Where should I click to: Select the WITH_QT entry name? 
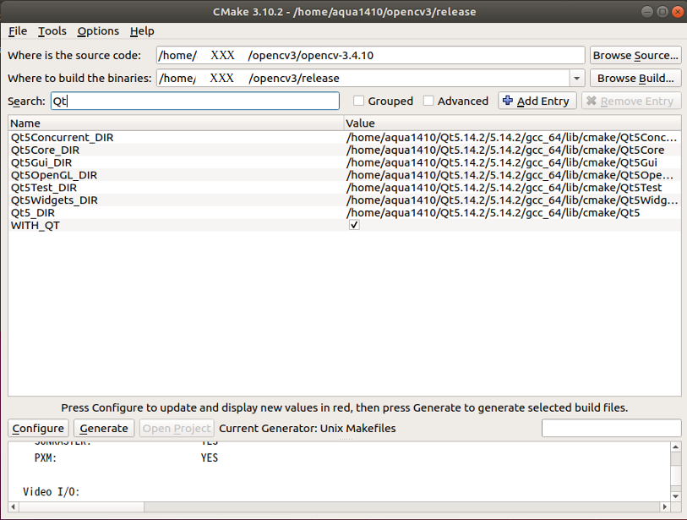pyautogui.click(x=35, y=226)
